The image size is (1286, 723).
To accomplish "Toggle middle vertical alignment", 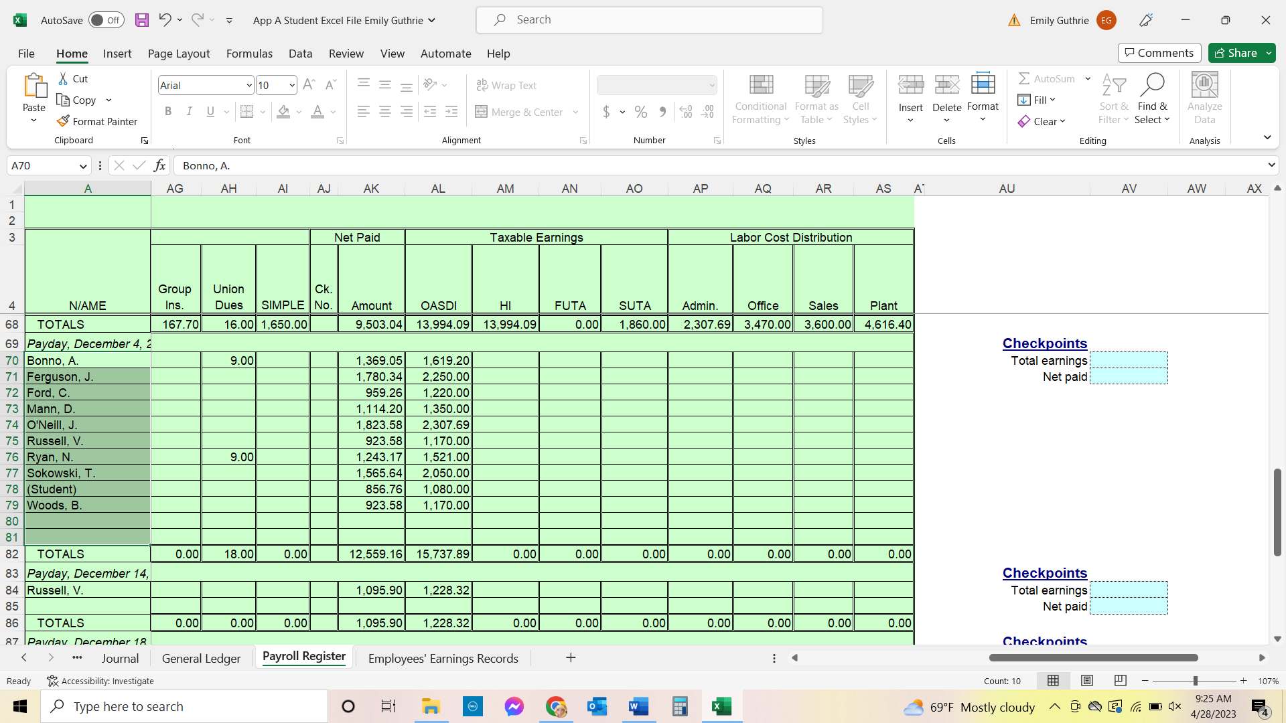I will [x=385, y=85].
